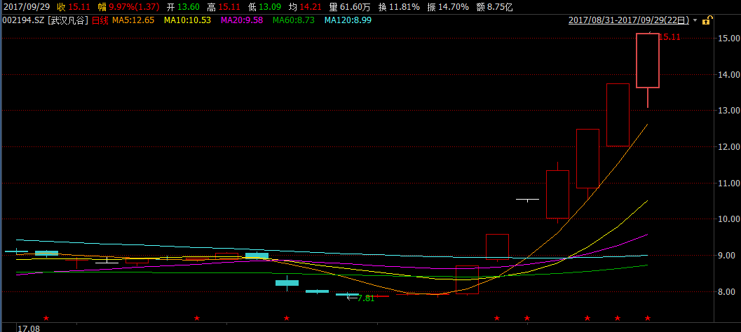
Task: Select the white doji candle near 10.50
Action: [x=527, y=200]
